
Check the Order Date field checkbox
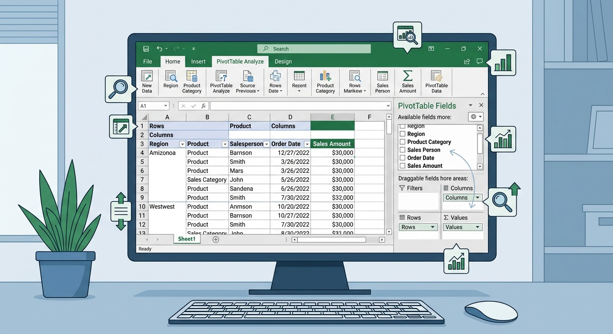point(403,158)
